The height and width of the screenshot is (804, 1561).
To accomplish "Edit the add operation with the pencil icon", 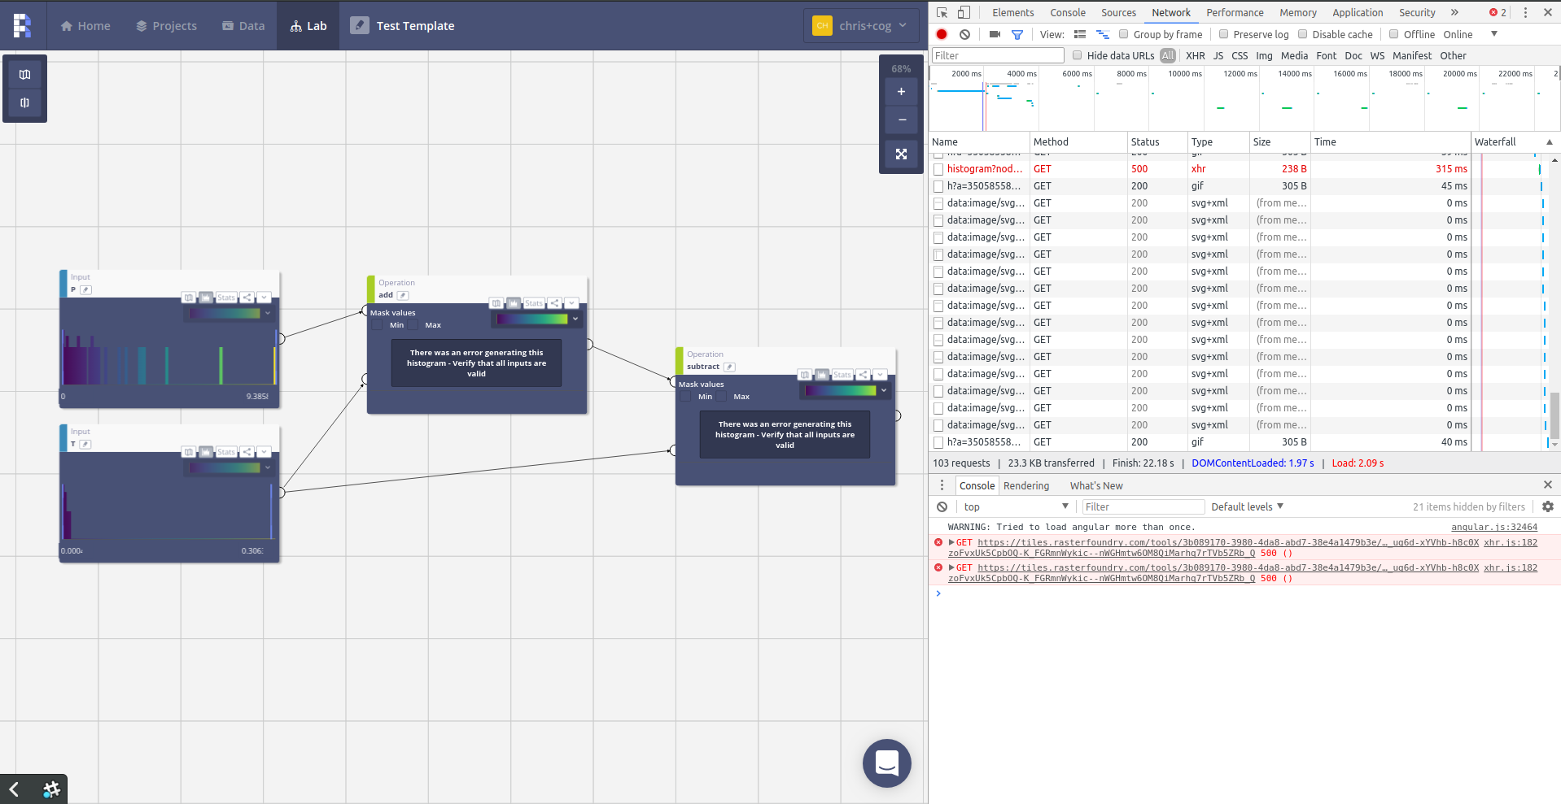I will [x=403, y=295].
